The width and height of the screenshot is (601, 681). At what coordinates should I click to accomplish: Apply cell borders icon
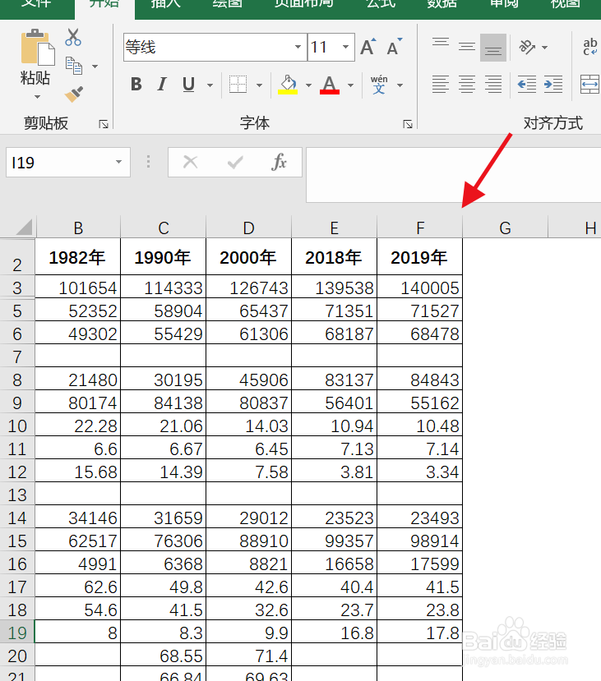coord(238,85)
